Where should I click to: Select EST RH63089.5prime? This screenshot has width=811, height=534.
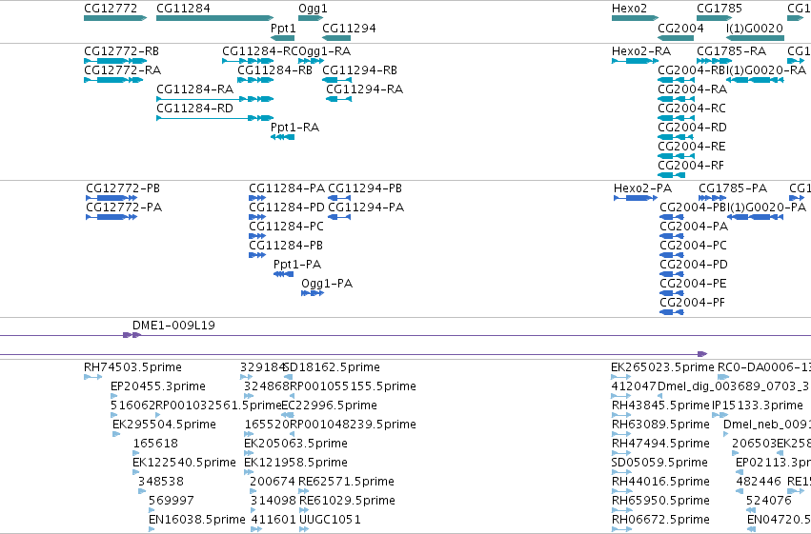click(x=621, y=435)
